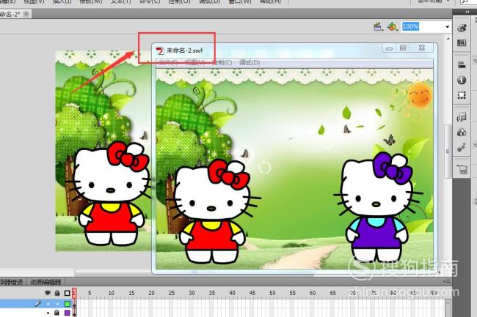Screen dimensions: 477x317
Task: Click the Flash icon in the swf window title
Action: tap(160, 51)
